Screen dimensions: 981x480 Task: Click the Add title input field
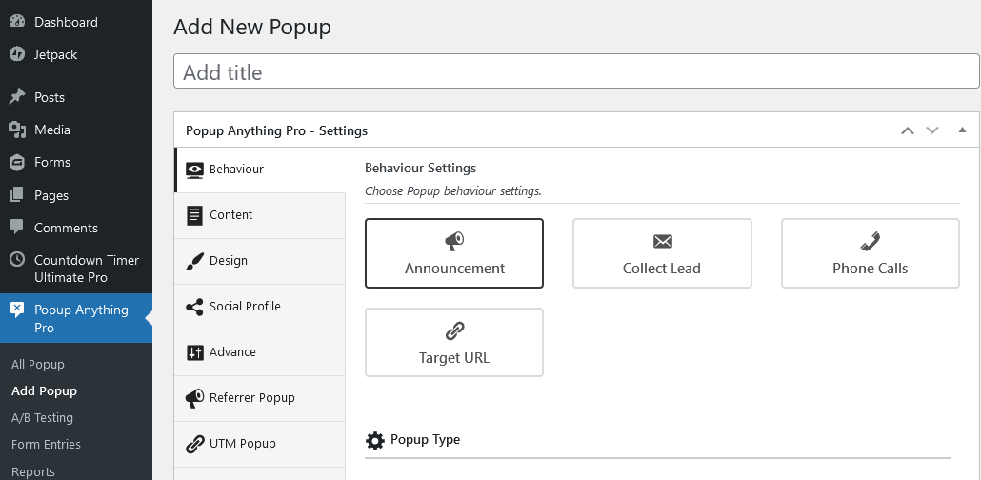coord(576,71)
